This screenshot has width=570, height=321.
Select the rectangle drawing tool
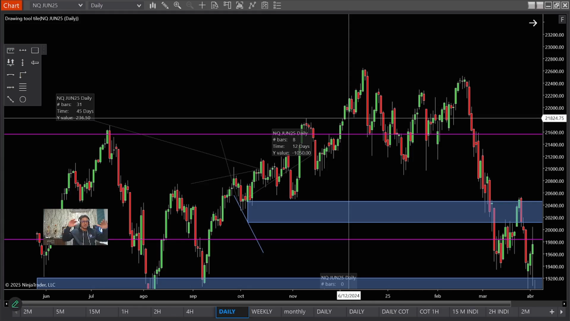pyautogui.click(x=35, y=50)
